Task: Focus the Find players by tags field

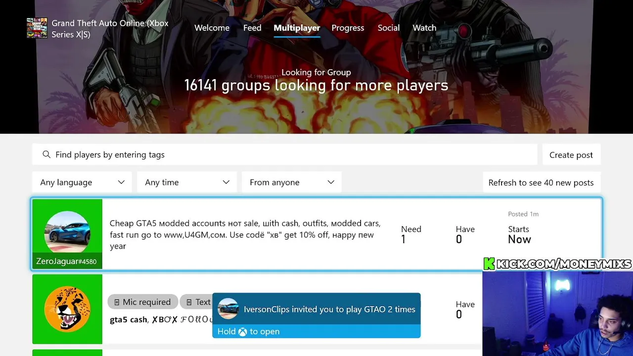Action: click(x=285, y=155)
